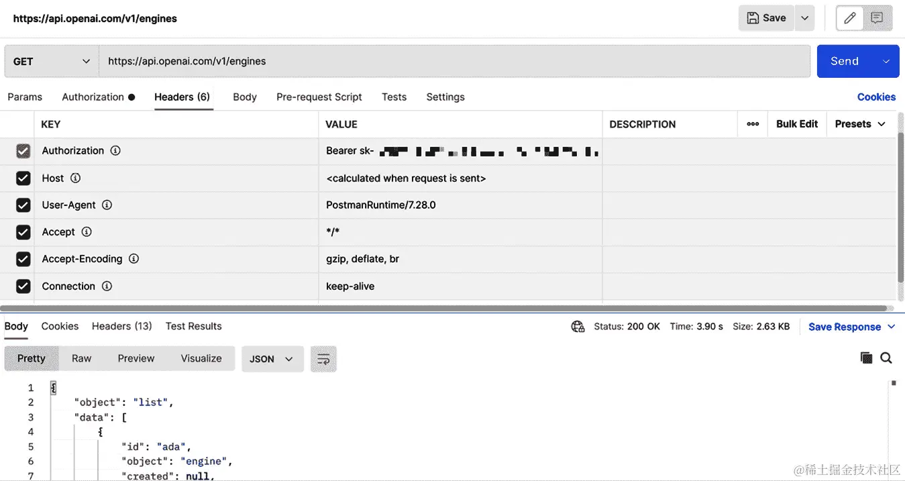Toggle the line wrap icon
The height and width of the screenshot is (481, 905).
click(323, 359)
